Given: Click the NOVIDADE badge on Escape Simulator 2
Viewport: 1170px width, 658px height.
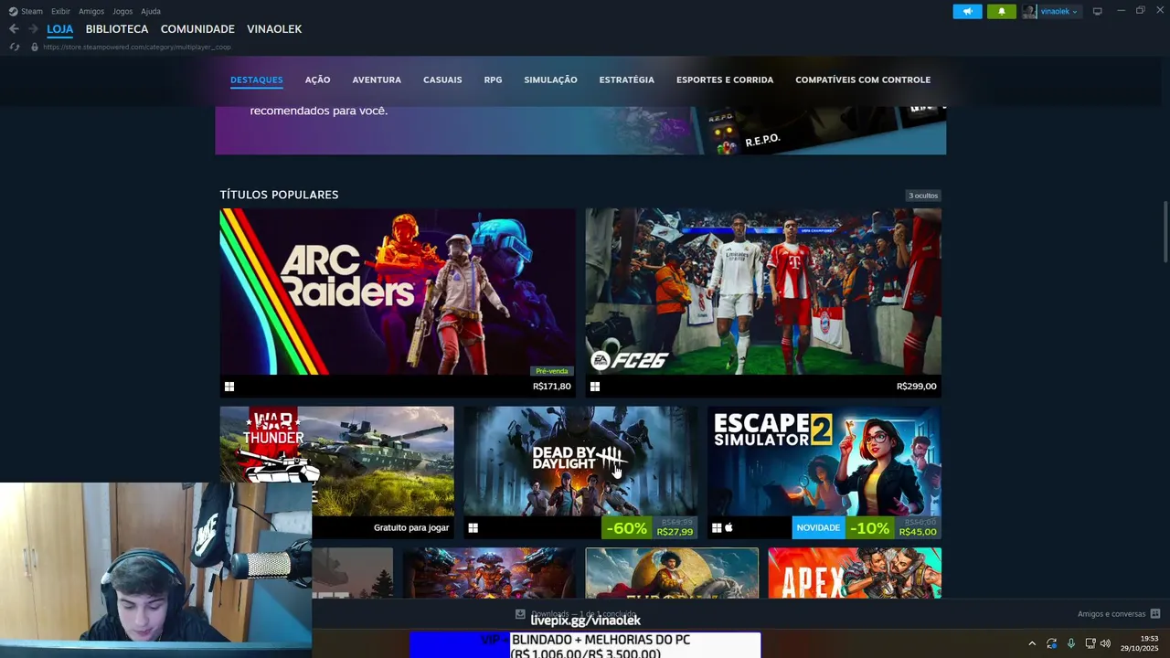Looking at the screenshot, I should click(x=818, y=528).
